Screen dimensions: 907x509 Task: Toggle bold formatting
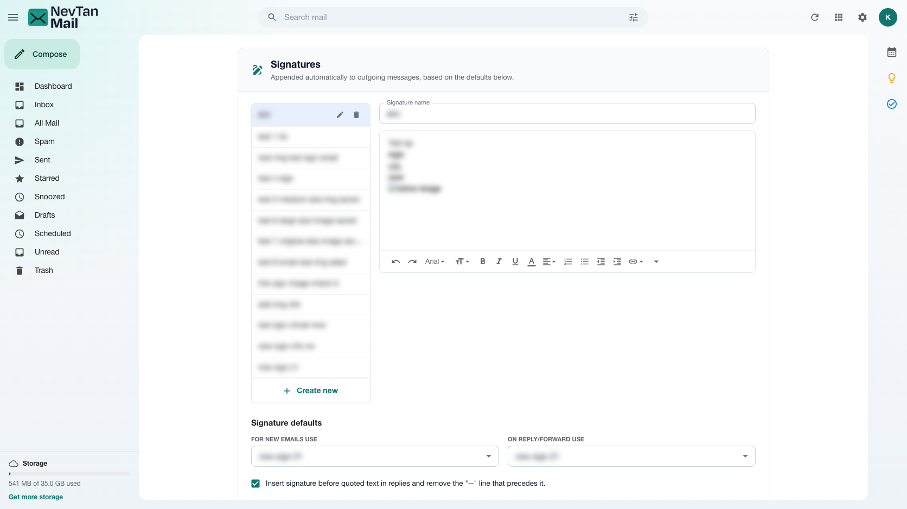point(483,262)
